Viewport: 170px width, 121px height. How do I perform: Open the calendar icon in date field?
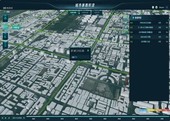[24, 118]
